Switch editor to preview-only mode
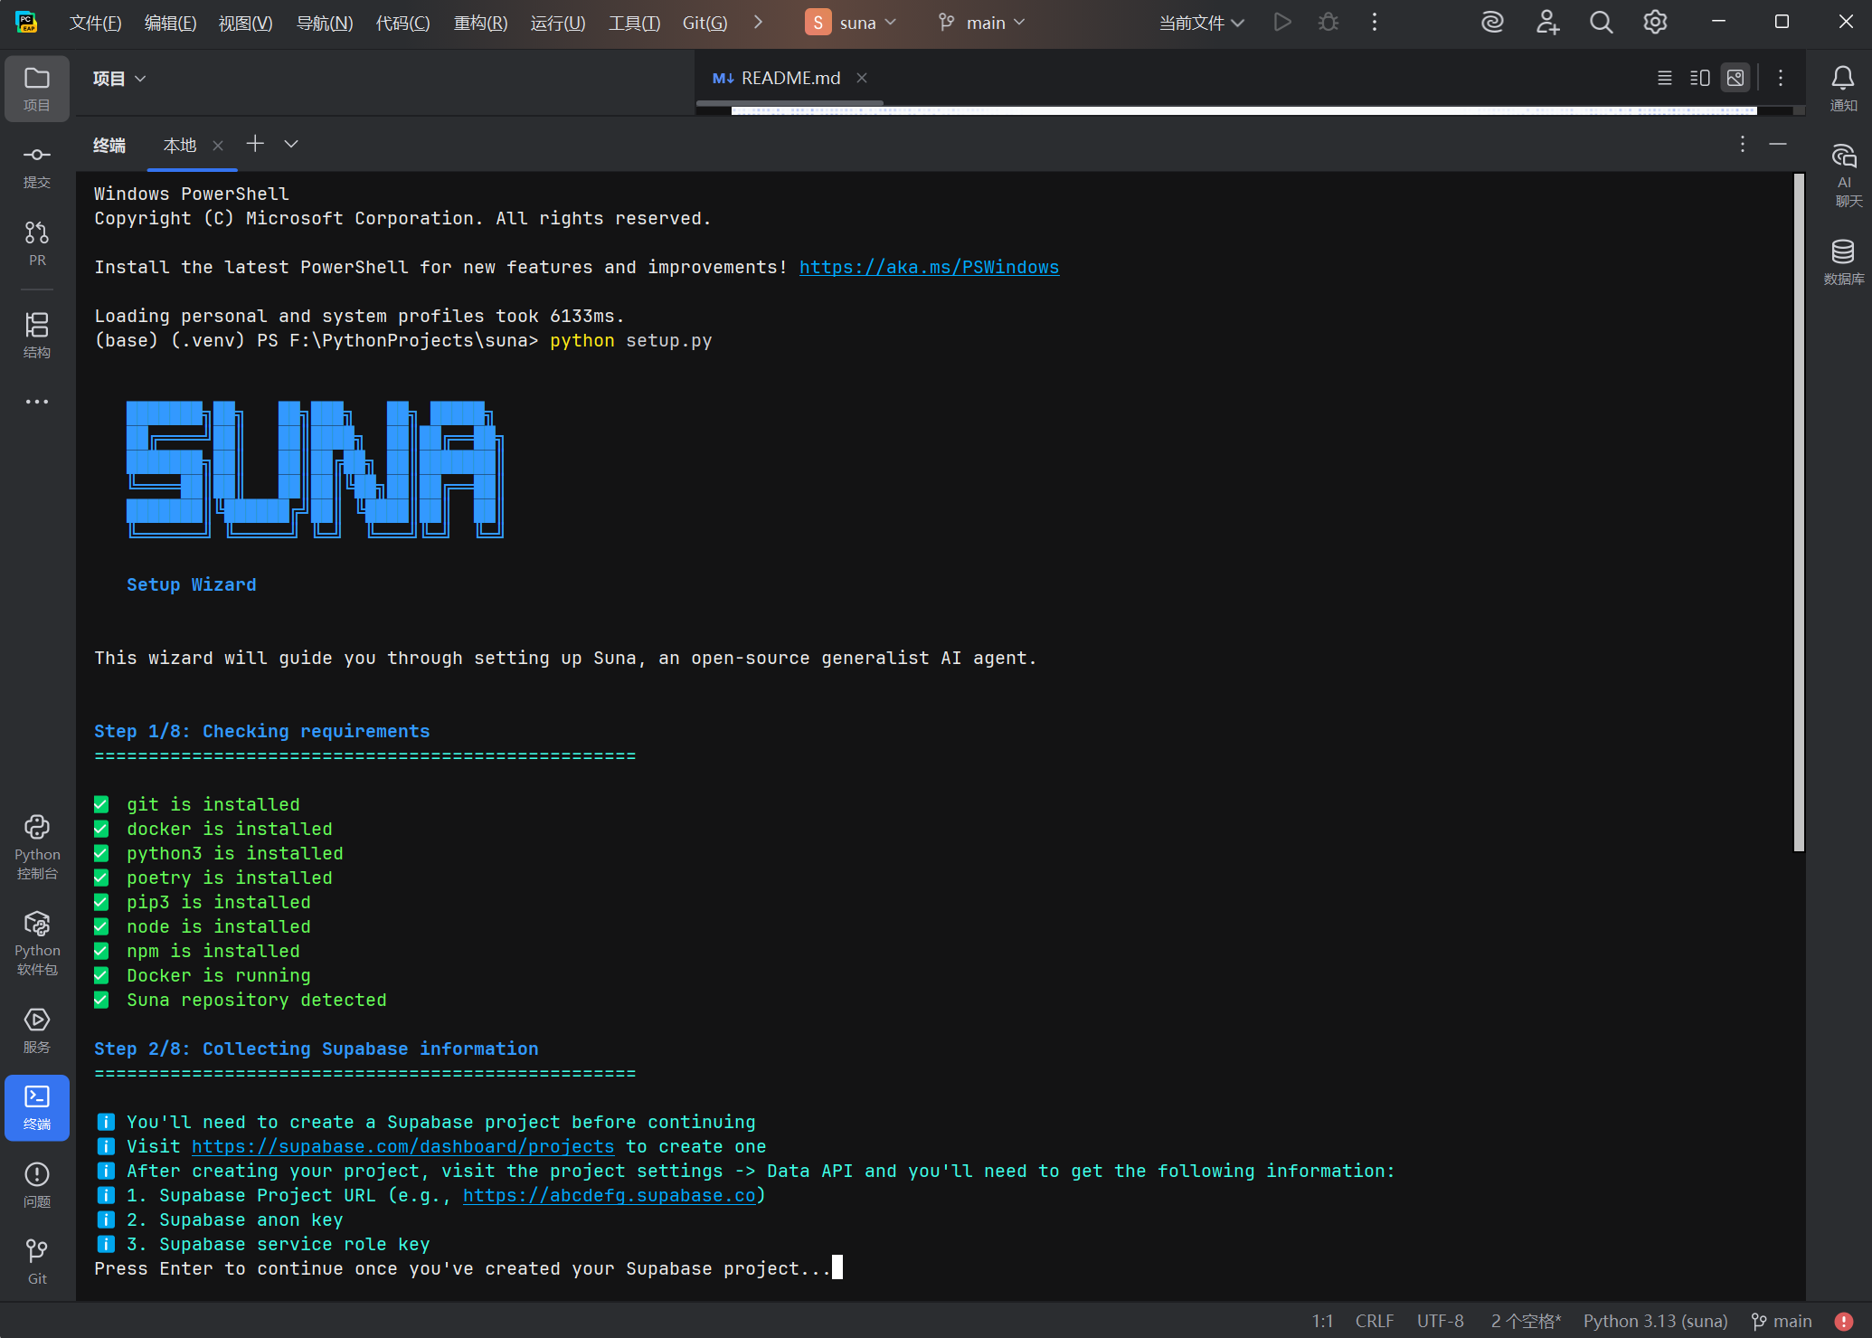 [x=1735, y=78]
